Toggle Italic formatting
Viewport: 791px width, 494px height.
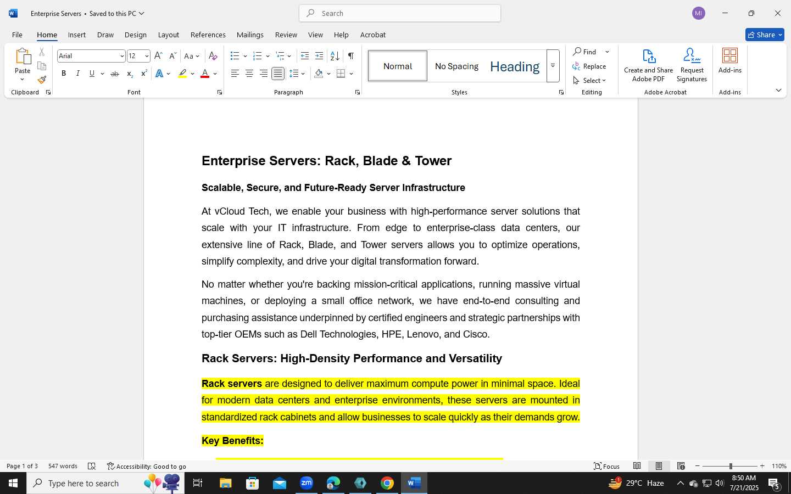click(78, 74)
